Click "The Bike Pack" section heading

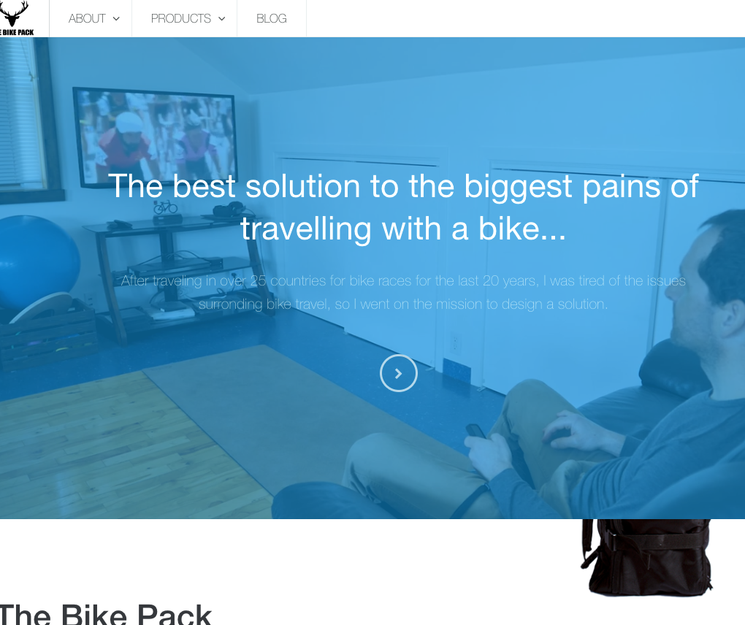(105, 615)
